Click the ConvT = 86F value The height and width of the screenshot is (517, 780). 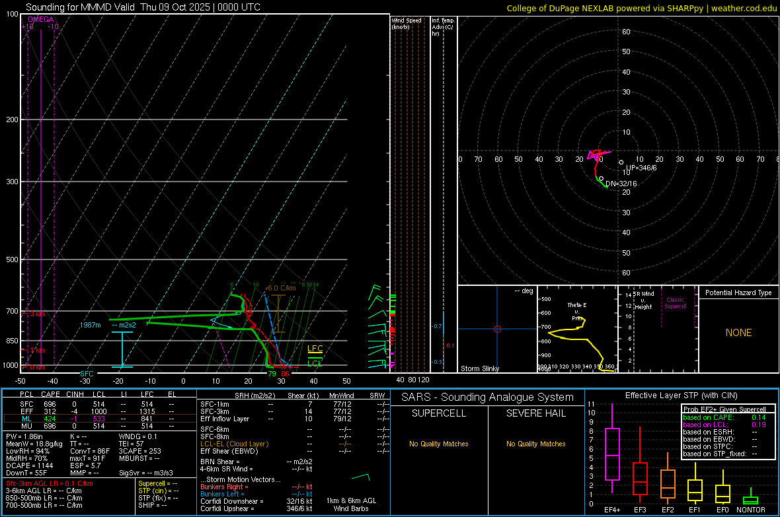coord(90,451)
